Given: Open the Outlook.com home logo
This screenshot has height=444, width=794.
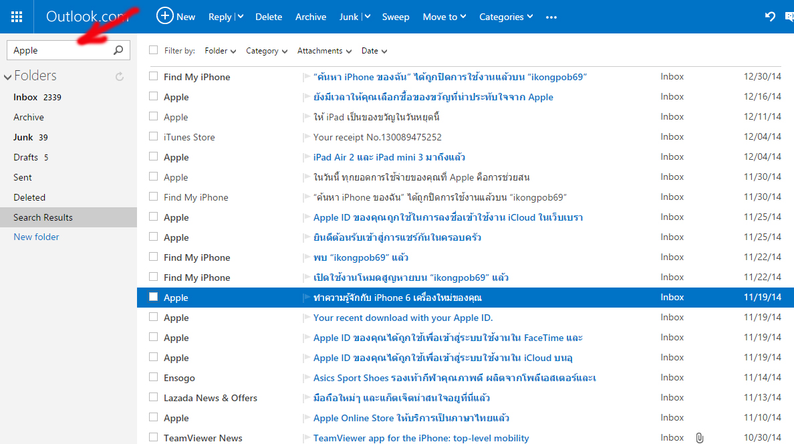Looking at the screenshot, I should pos(87,17).
